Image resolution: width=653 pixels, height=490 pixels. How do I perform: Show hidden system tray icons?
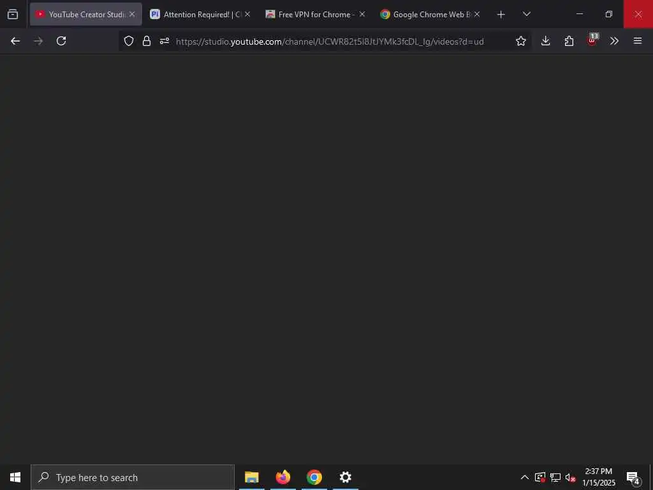click(x=525, y=477)
